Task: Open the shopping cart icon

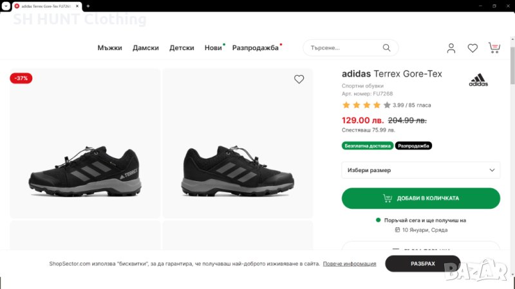Action: [x=494, y=48]
